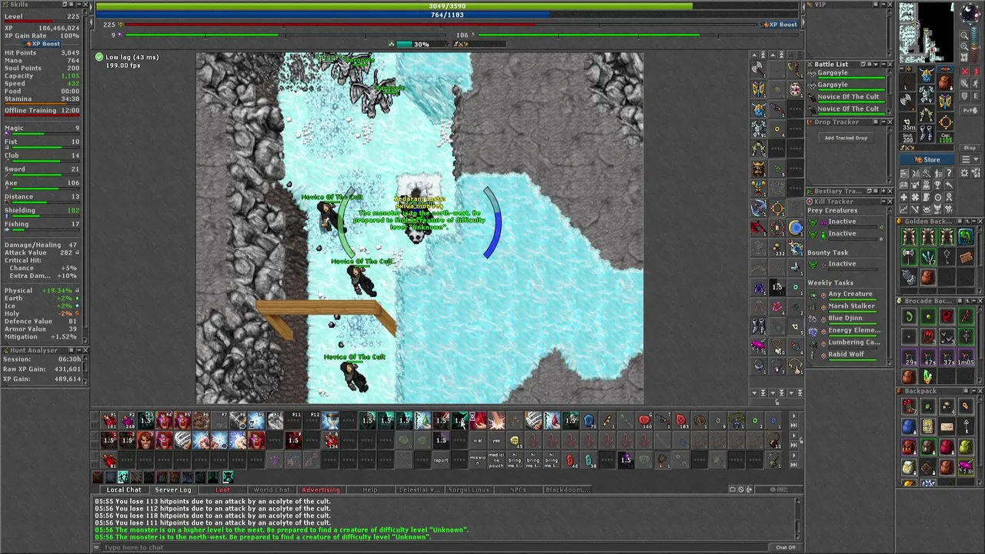This screenshot has height=554, width=985.
Task: Open the Loot chat tab
Action: (222, 489)
